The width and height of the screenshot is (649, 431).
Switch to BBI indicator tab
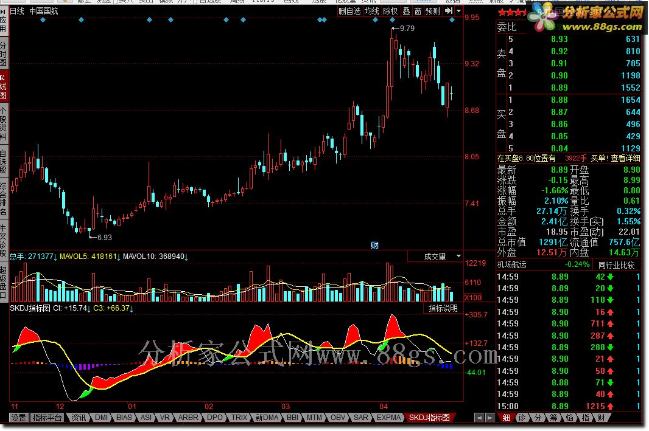(292, 418)
